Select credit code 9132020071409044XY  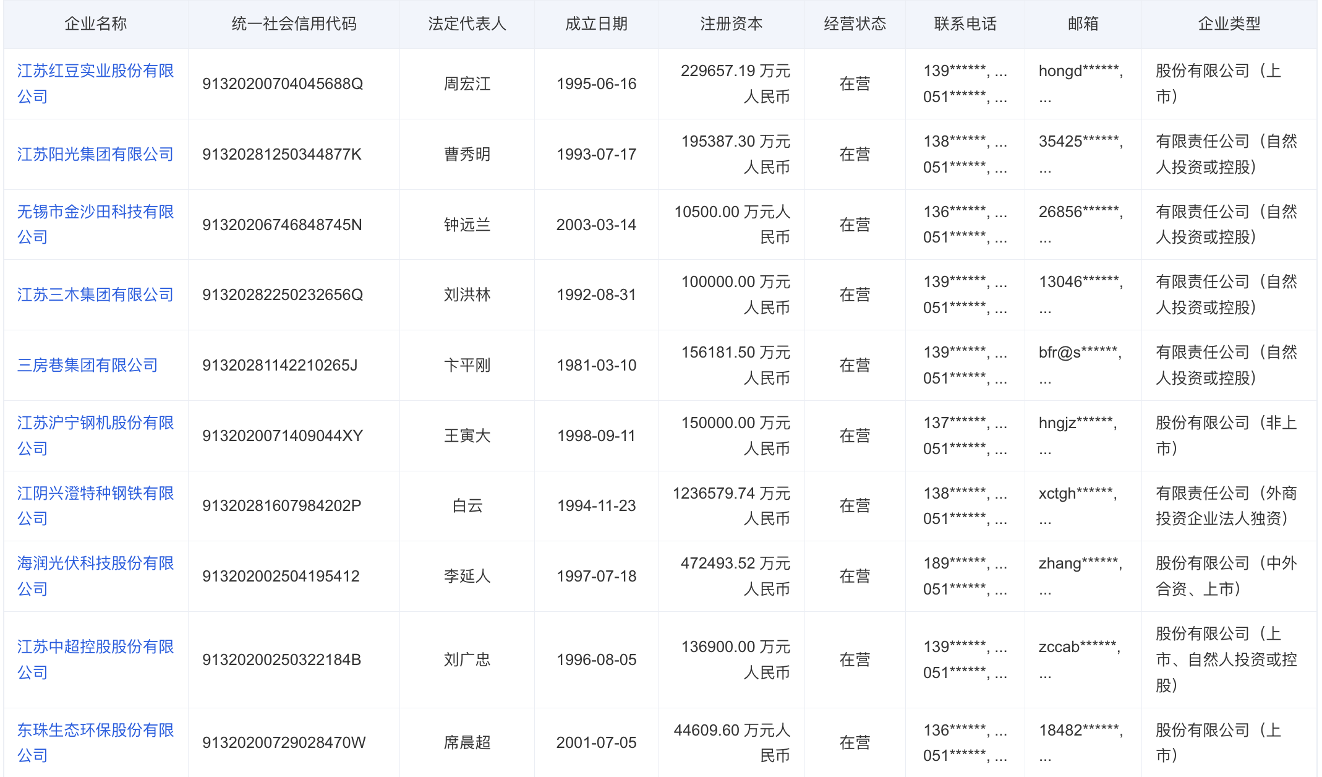tap(283, 436)
